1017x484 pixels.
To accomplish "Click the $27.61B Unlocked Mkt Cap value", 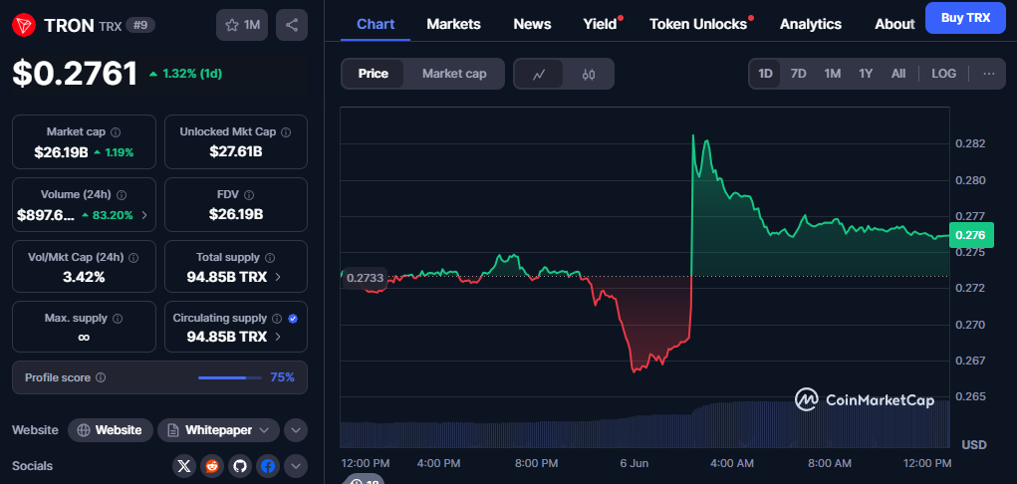I will (236, 151).
